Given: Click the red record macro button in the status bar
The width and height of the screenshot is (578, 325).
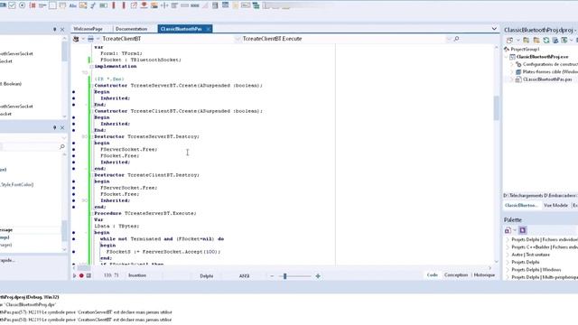Looking at the screenshot, I should tap(81, 275).
